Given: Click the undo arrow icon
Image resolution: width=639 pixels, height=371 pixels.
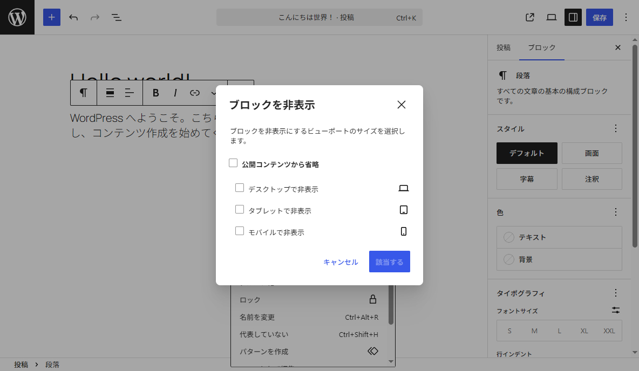Looking at the screenshot, I should 73,17.
